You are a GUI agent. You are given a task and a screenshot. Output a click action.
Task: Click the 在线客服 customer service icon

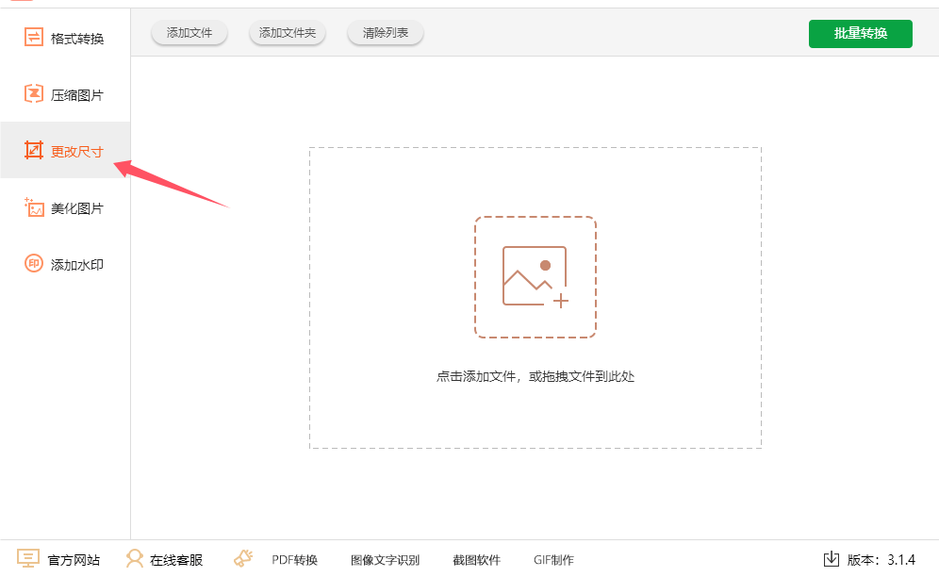(x=135, y=559)
